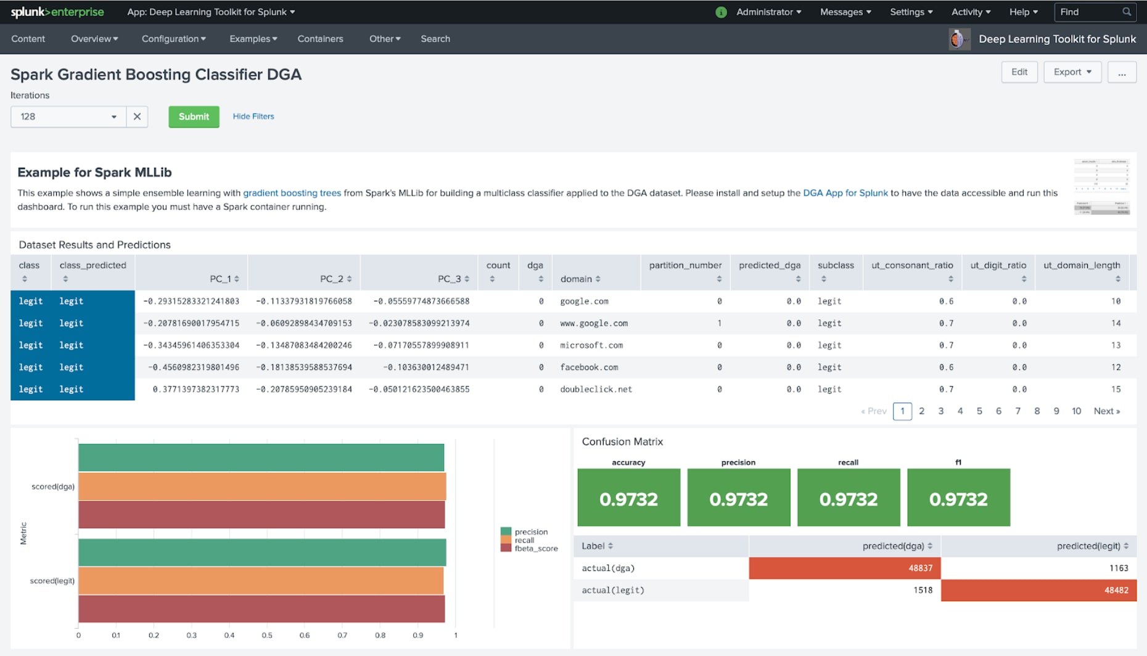Click the dashboard preview thumbnail

pos(1101,187)
